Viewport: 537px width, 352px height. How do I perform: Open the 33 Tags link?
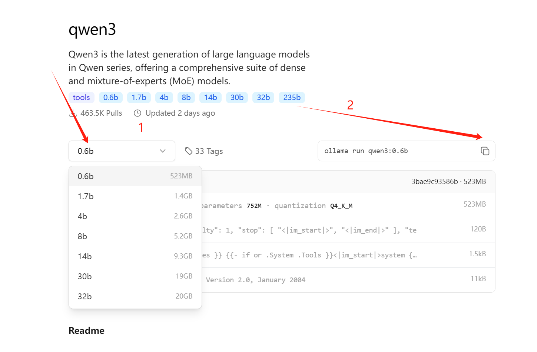coord(204,151)
